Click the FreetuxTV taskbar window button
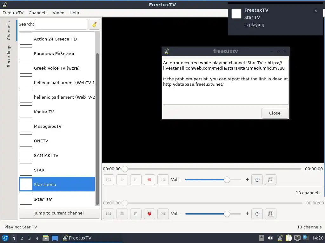 91,238
